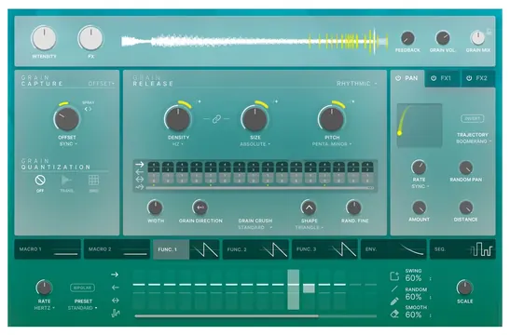The width and height of the screenshot is (510, 335).
Task: Open the Grain Crush Standard dropdown
Action: click(x=255, y=227)
